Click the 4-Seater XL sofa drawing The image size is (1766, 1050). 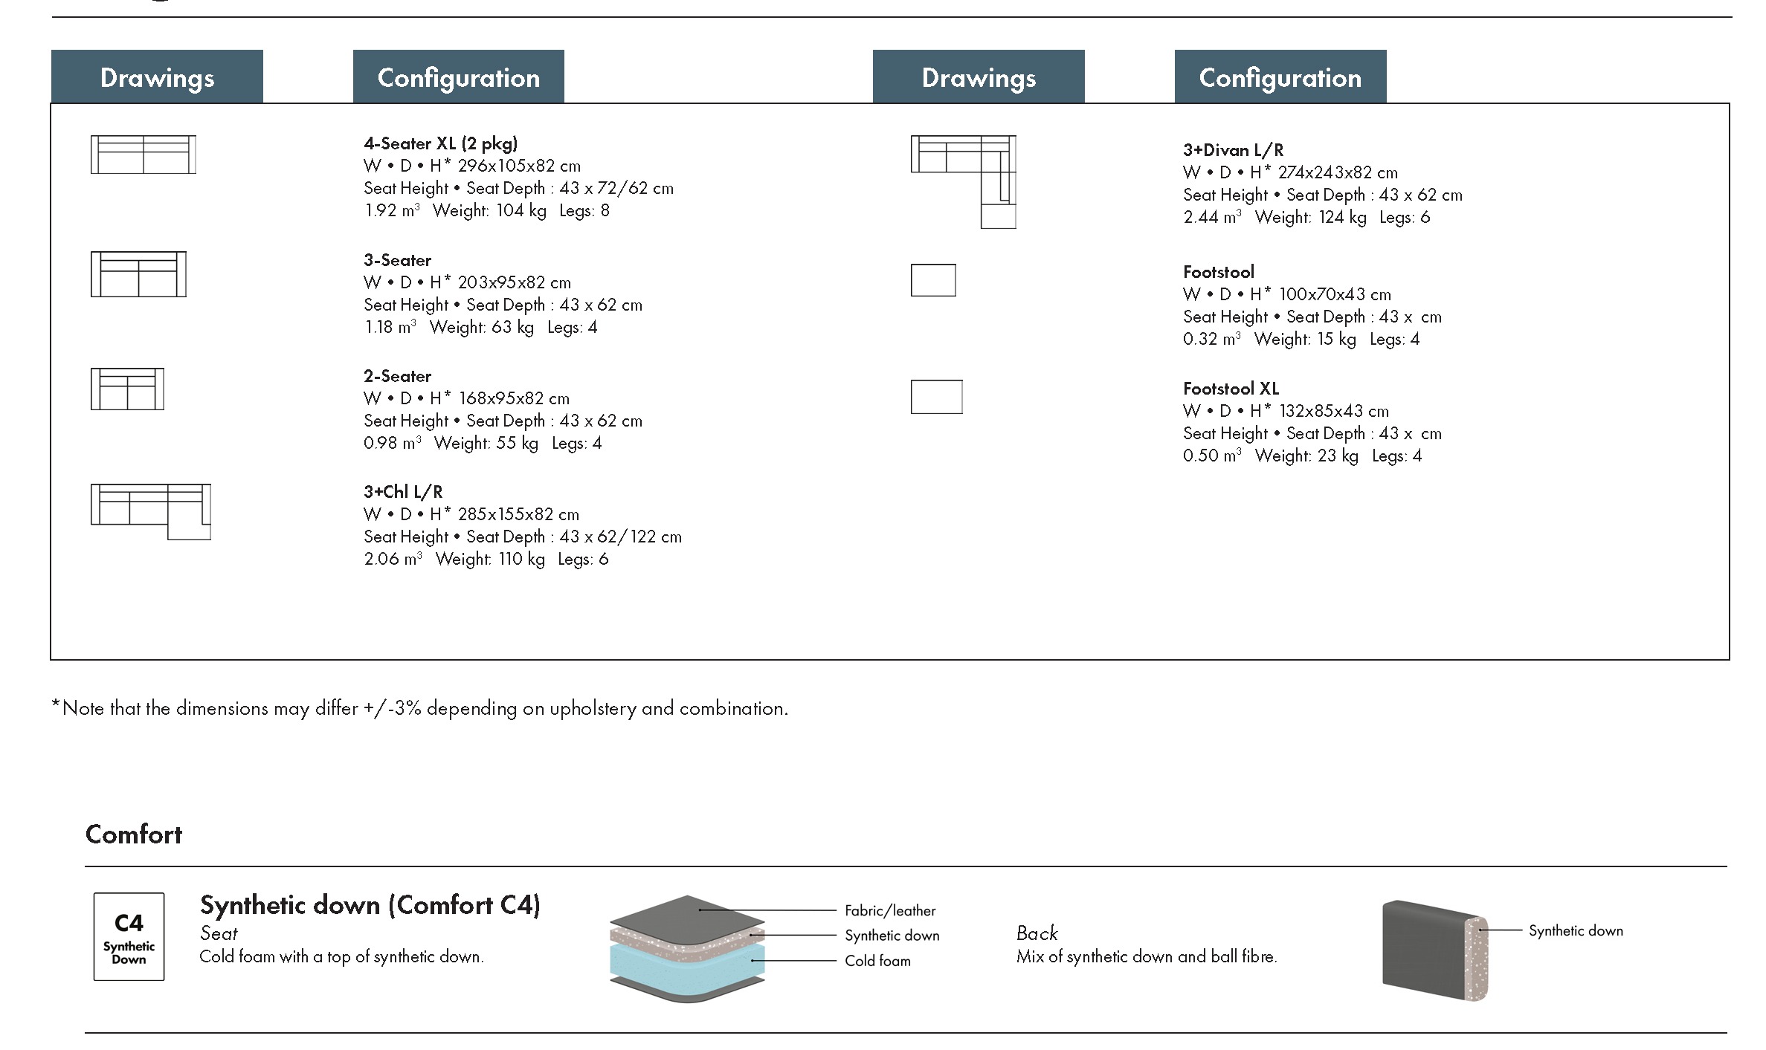[143, 155]
